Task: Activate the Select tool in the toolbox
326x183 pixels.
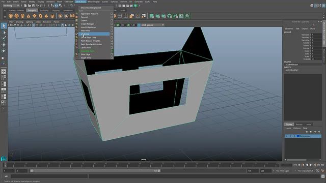Action: coord(4,26)
